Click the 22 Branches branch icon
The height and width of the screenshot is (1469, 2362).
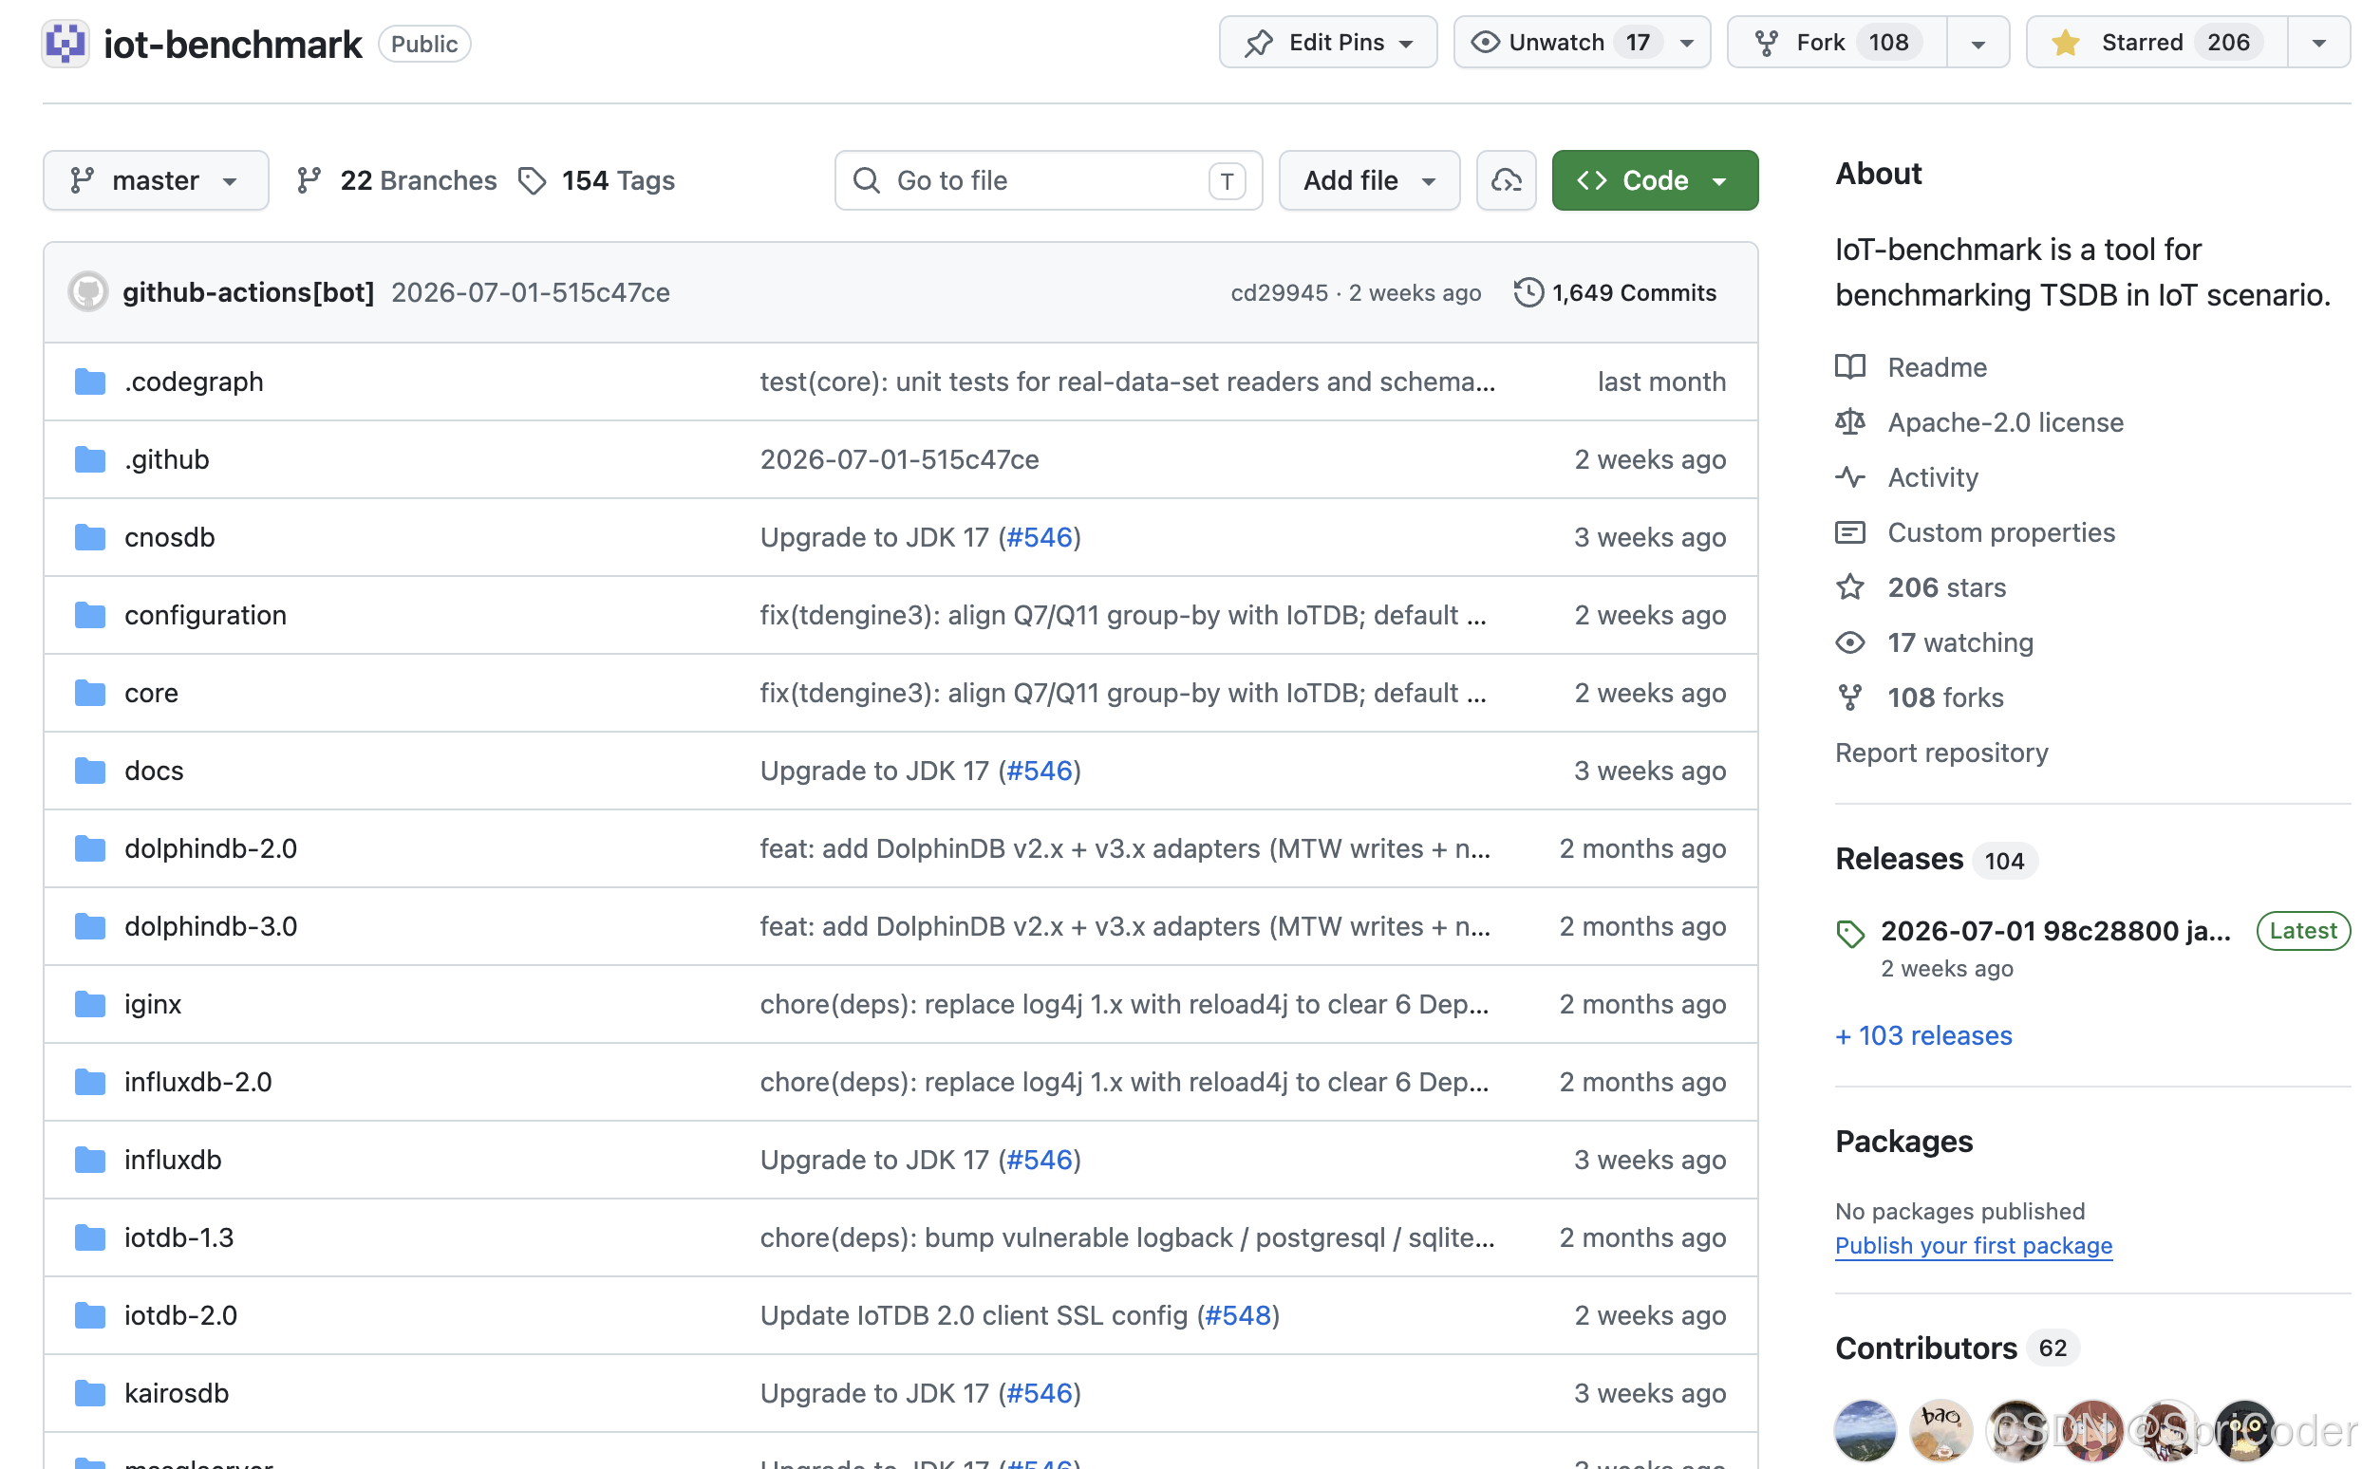tap(309, 180)
